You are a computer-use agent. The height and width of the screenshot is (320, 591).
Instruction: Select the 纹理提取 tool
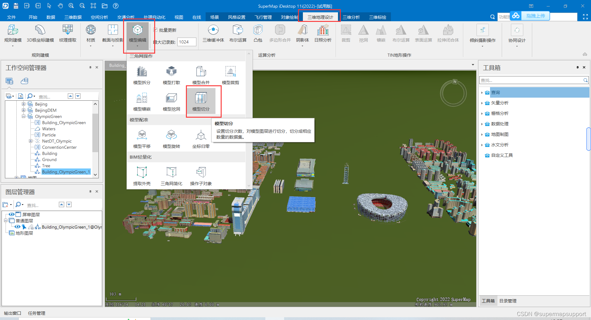[x=68, y=34]
